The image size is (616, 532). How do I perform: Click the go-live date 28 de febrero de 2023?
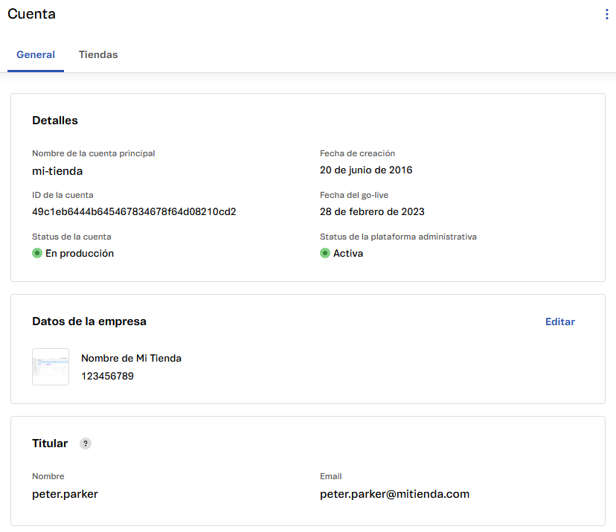pyautogui.click(x=371, y=211)
